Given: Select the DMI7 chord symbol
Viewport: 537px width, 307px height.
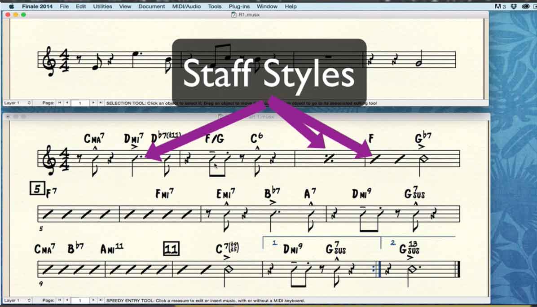Looking at the screenshot, I should (x=133, y=139).
